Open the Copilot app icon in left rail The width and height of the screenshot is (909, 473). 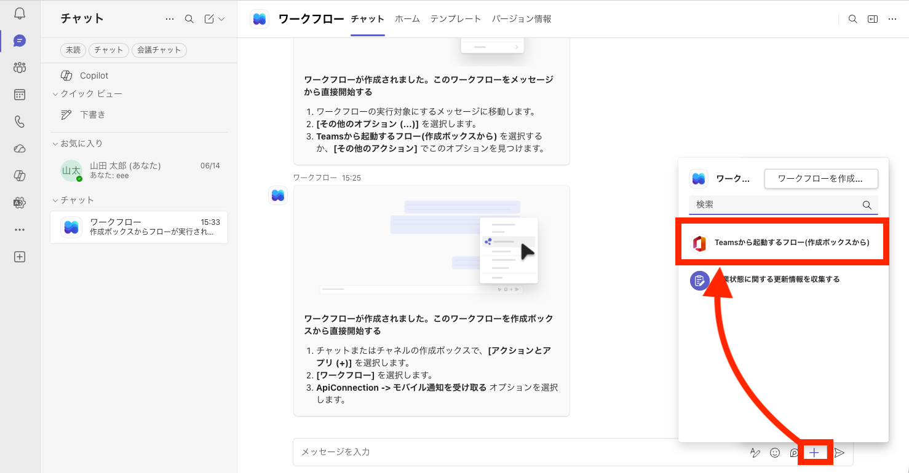click(x=20, y=176)
